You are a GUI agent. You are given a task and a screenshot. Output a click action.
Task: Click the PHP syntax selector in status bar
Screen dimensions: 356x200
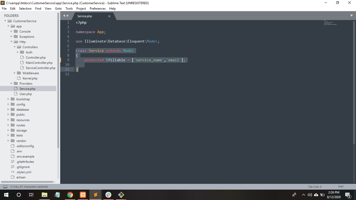click(x=341, y=187)
